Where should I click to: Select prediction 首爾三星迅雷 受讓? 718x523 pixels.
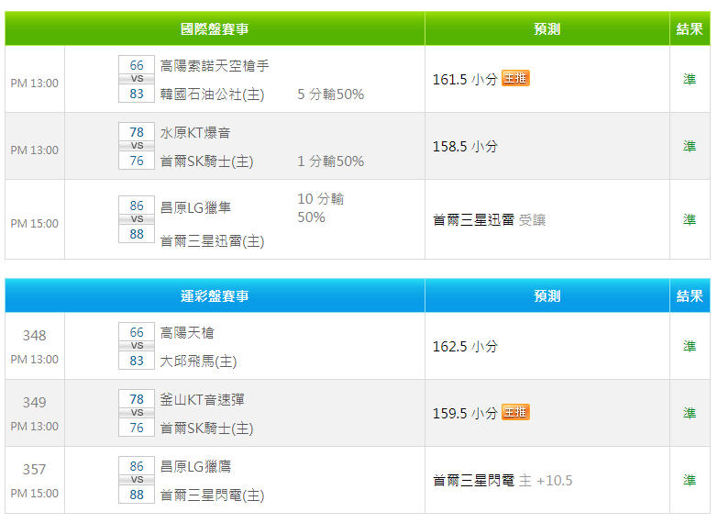point(489,220)
